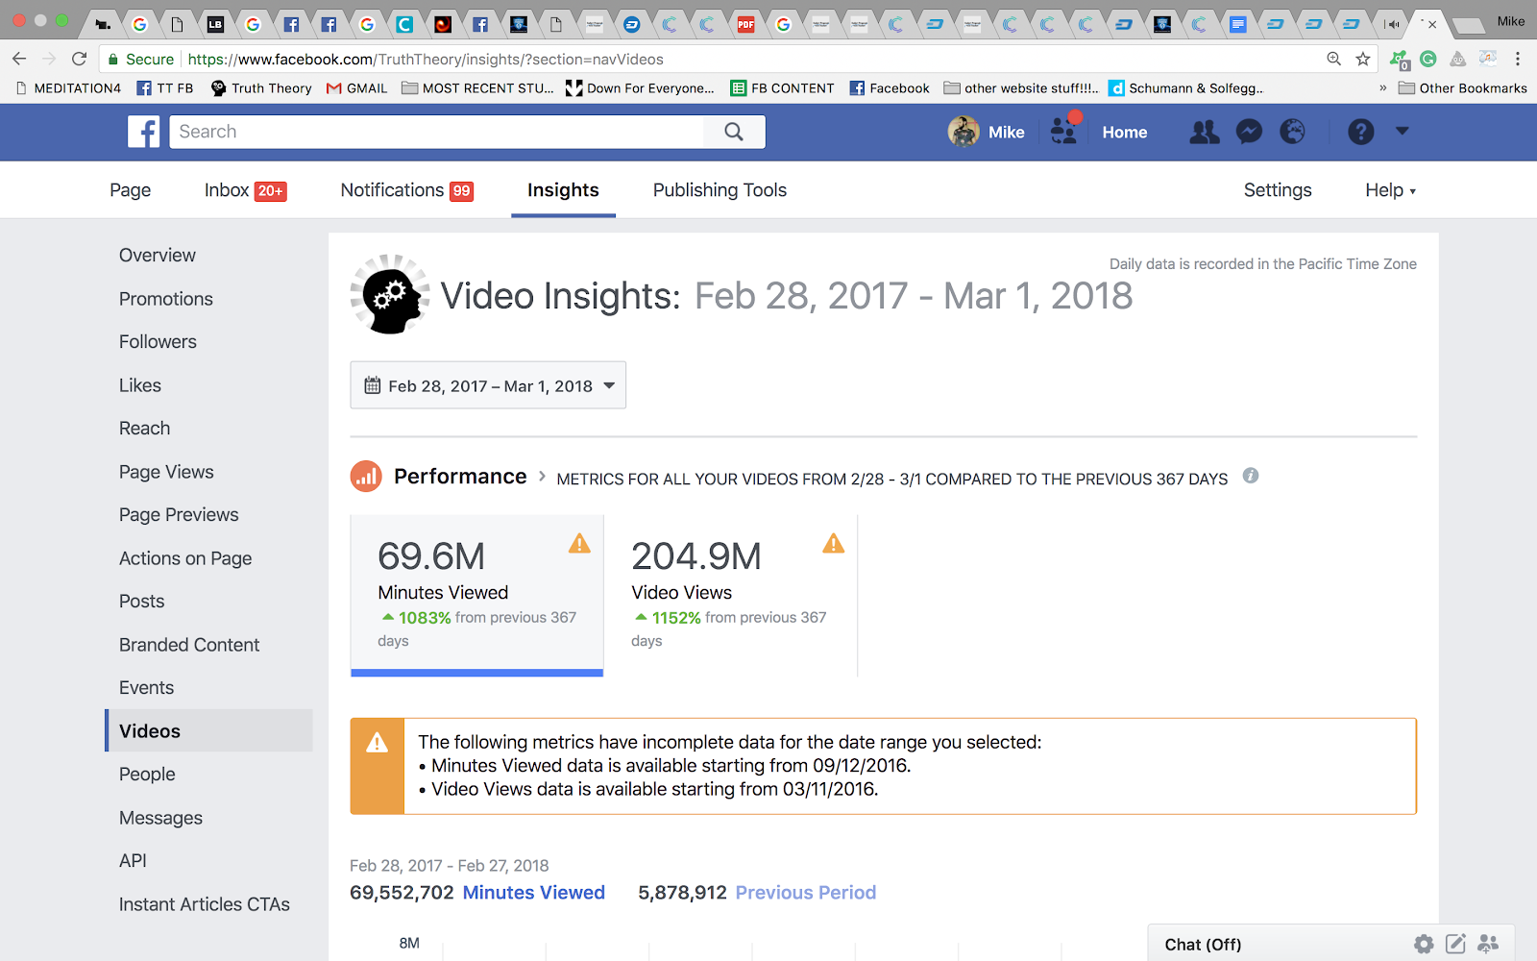The image size is (1537, 961).
Task: Bookmark this page with the star icon
Action: click(1362, 59)
